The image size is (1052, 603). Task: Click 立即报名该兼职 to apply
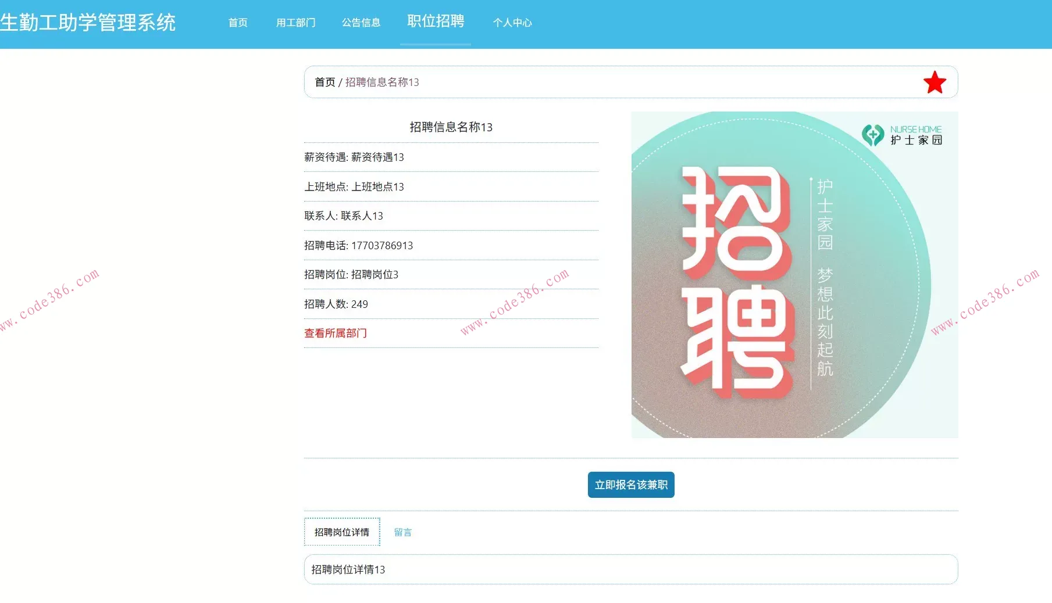[x=630, y=484]
